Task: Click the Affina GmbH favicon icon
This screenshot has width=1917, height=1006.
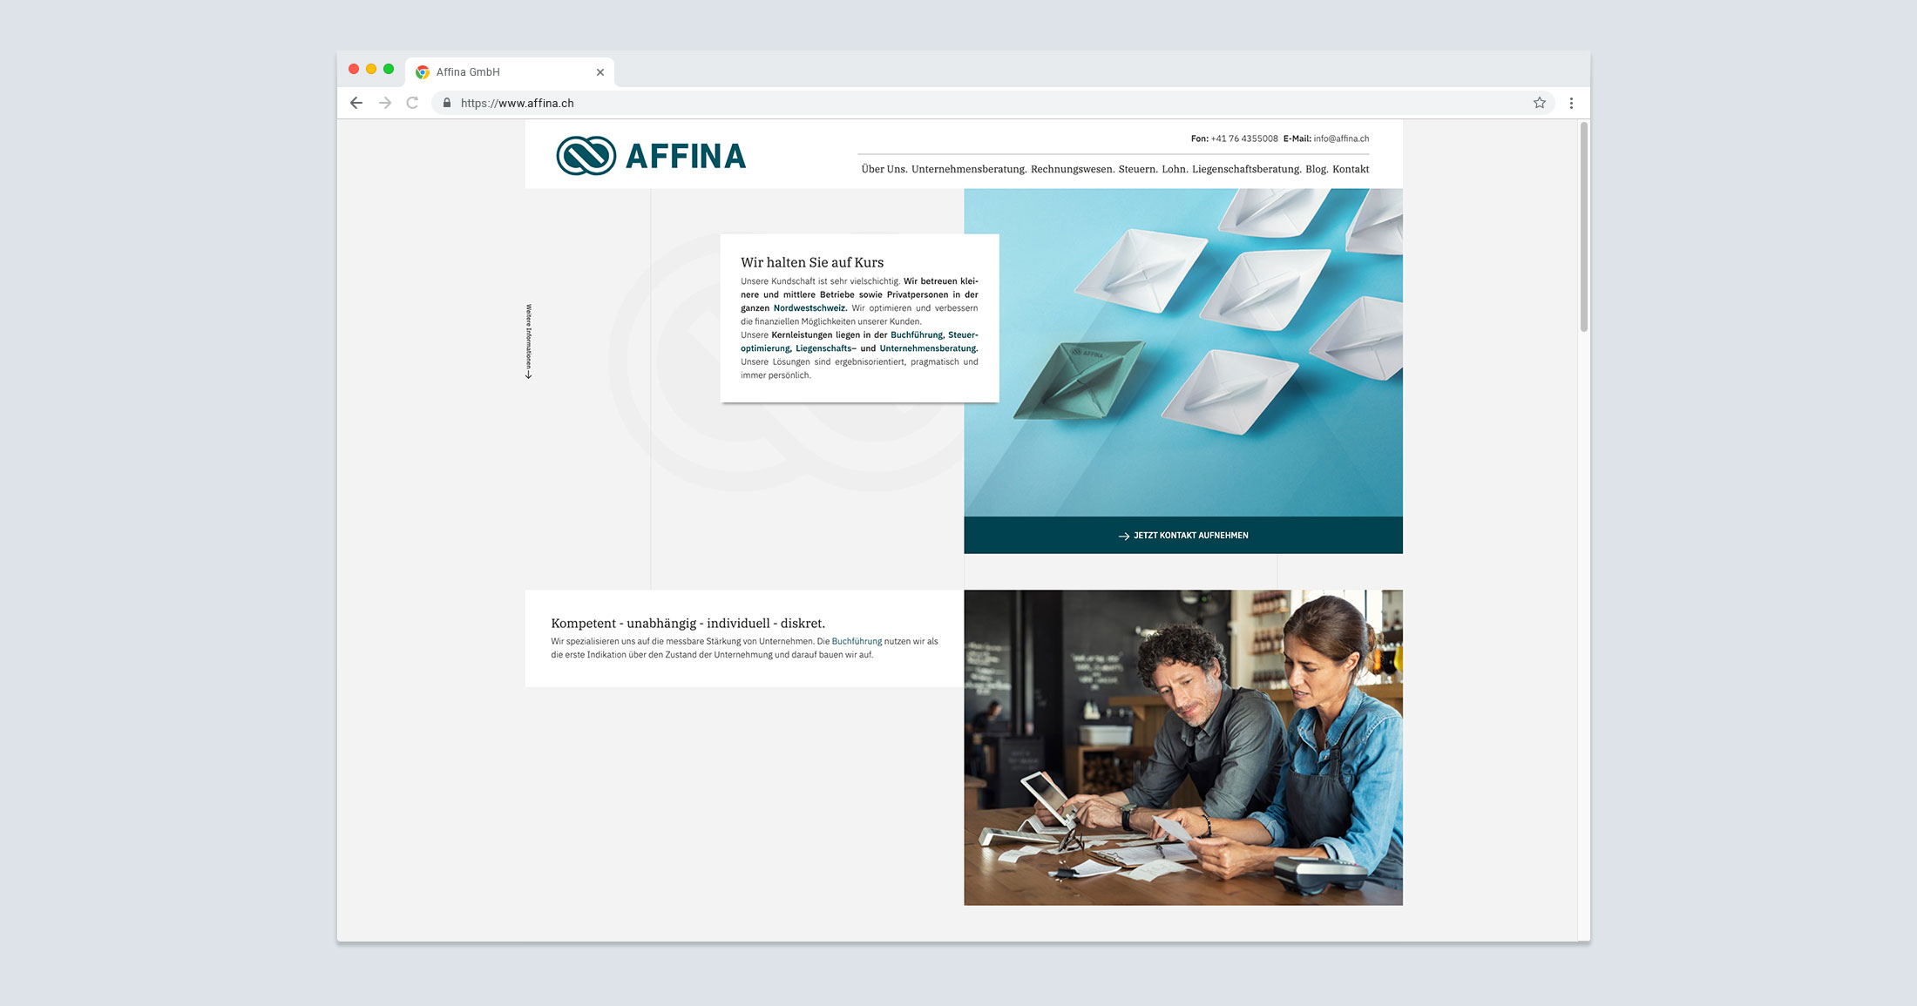Action: 430,71
